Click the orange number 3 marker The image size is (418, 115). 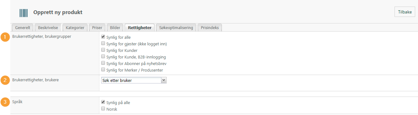(5, 102)
